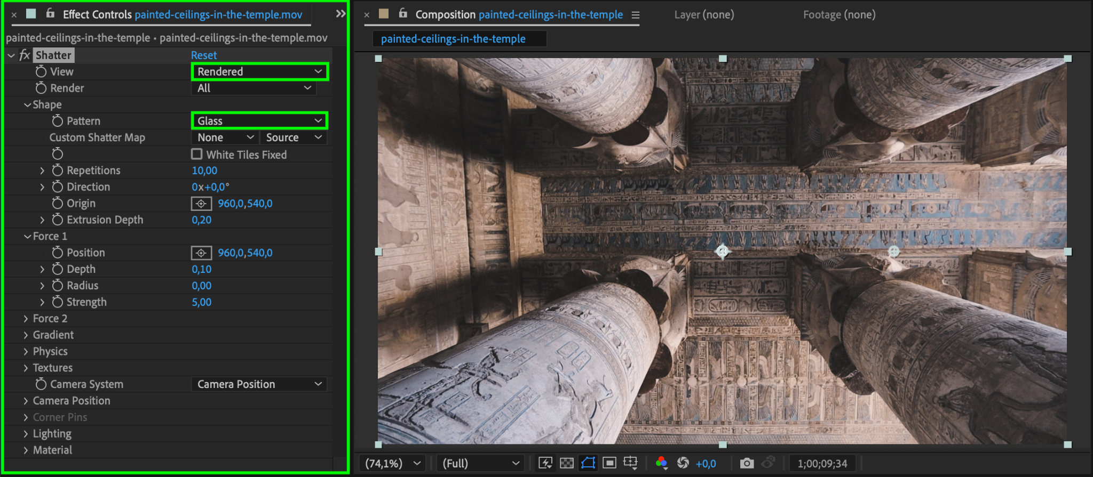Viewport: 1093px width, 477px height.
Task: Enable White Tiles Fixed checkbox
Action: [x=197, y=154]
